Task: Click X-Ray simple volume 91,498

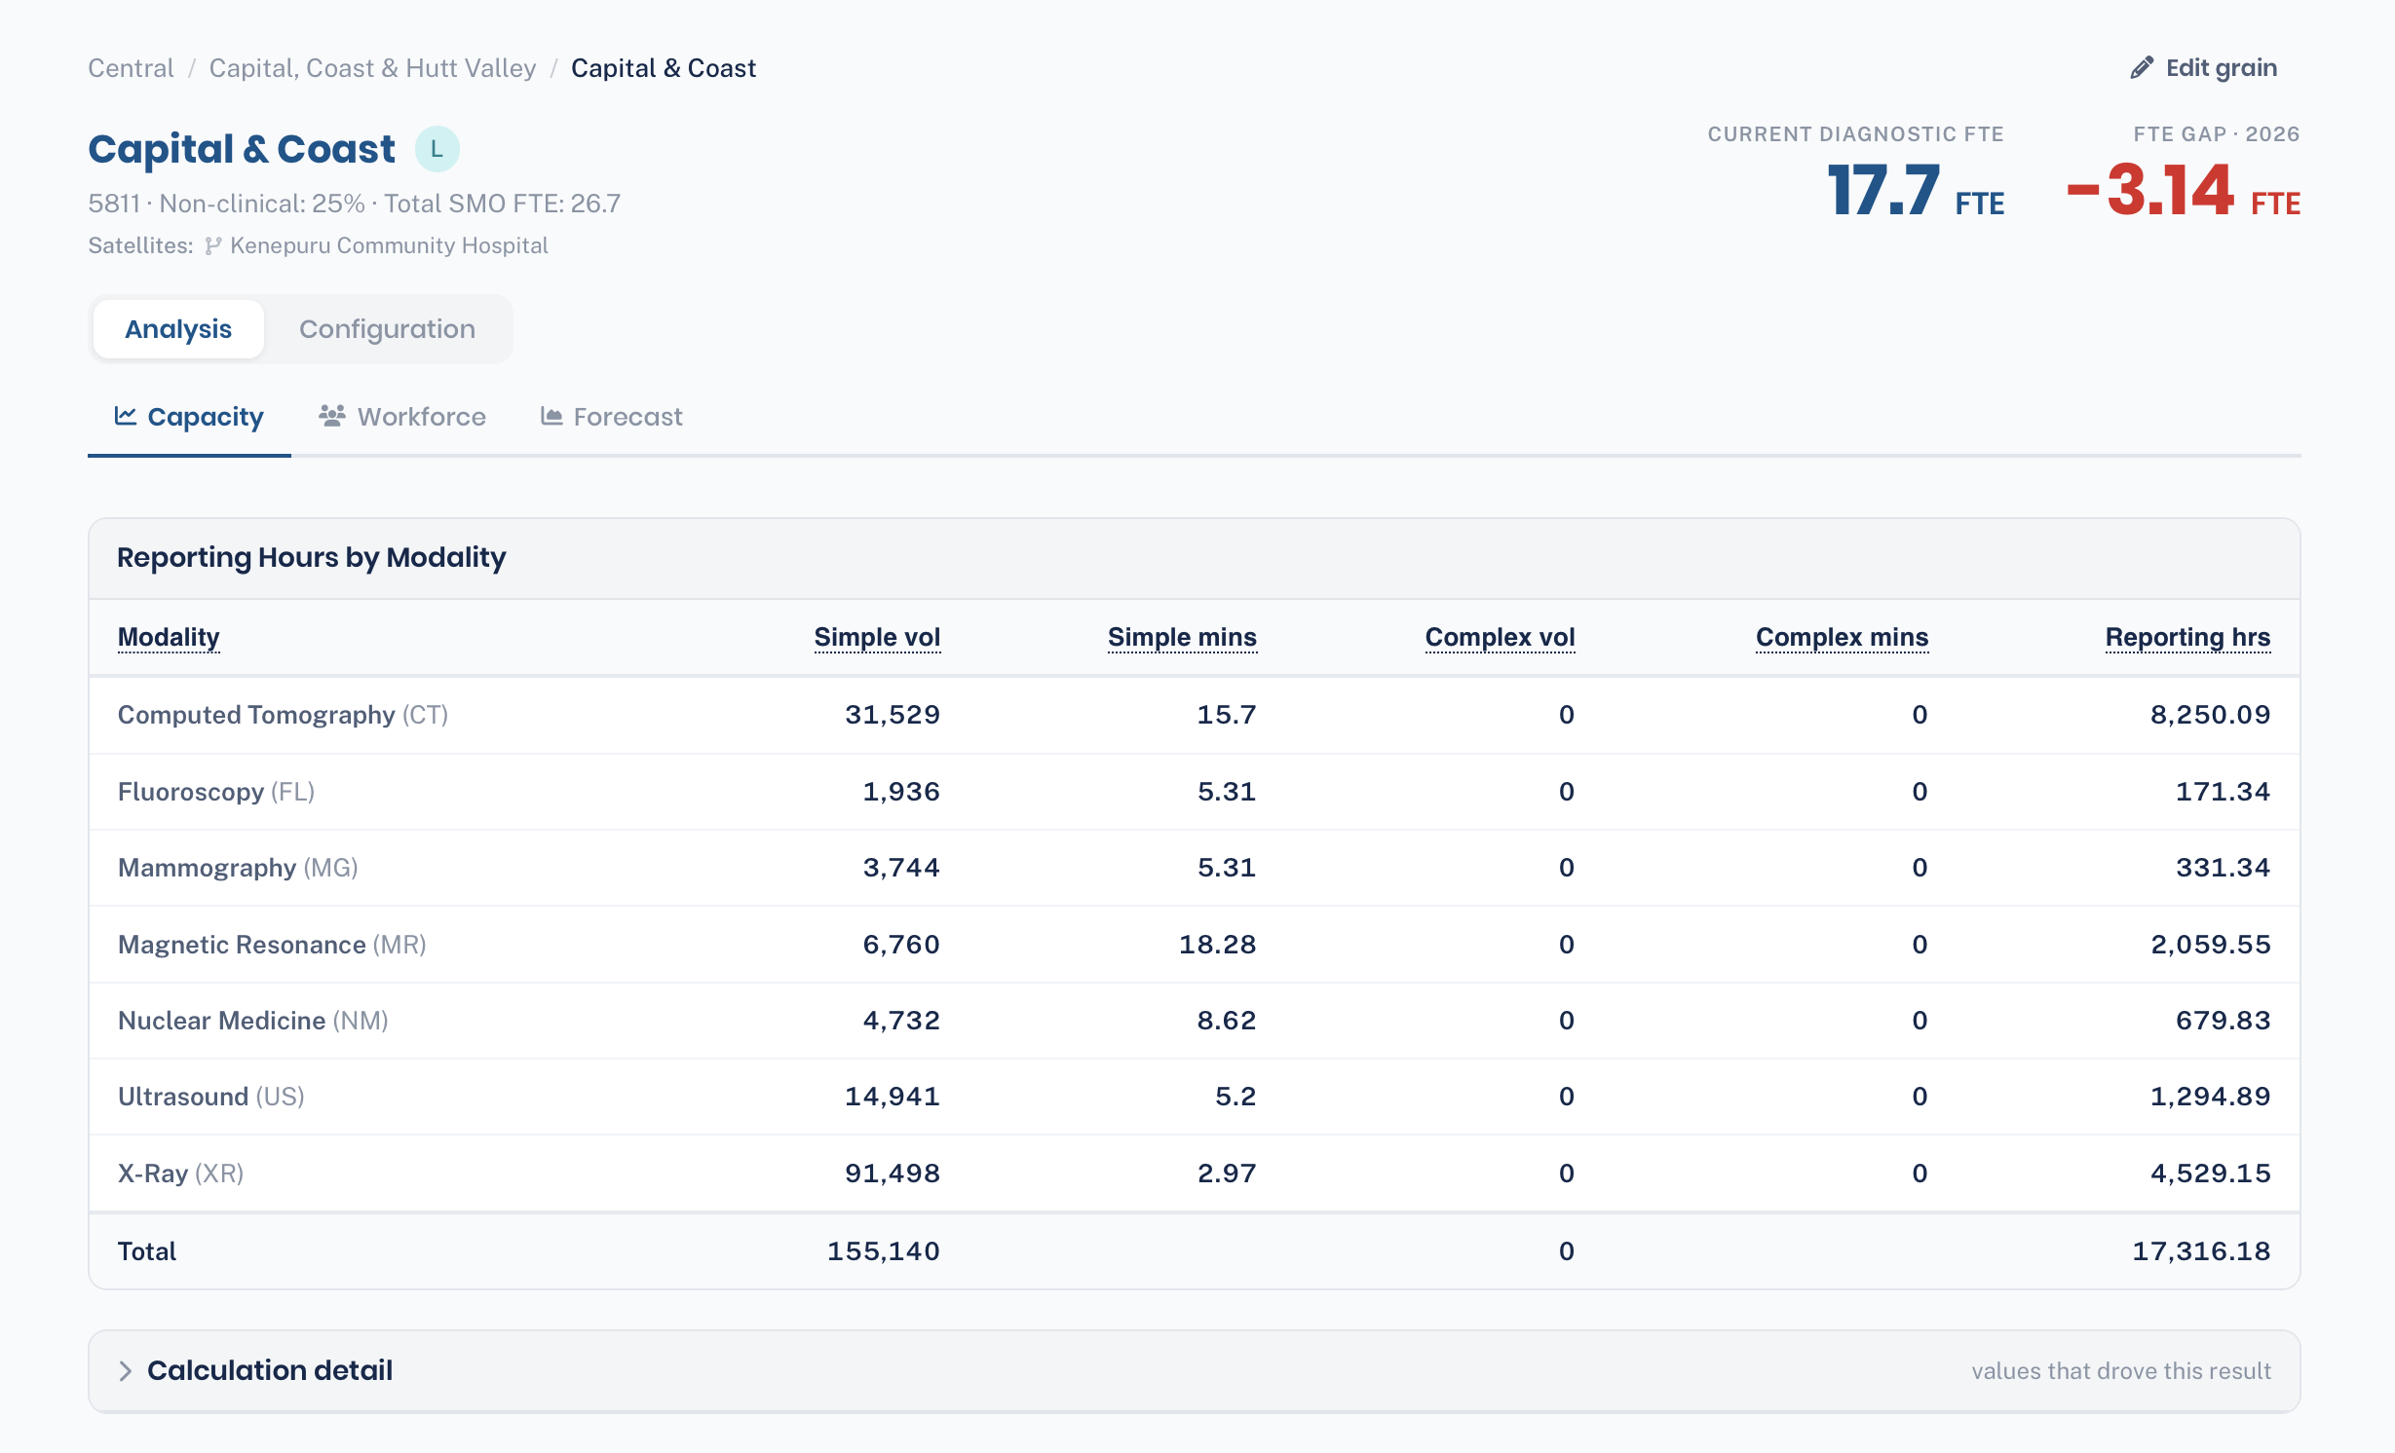Action: click(893, 1174)
